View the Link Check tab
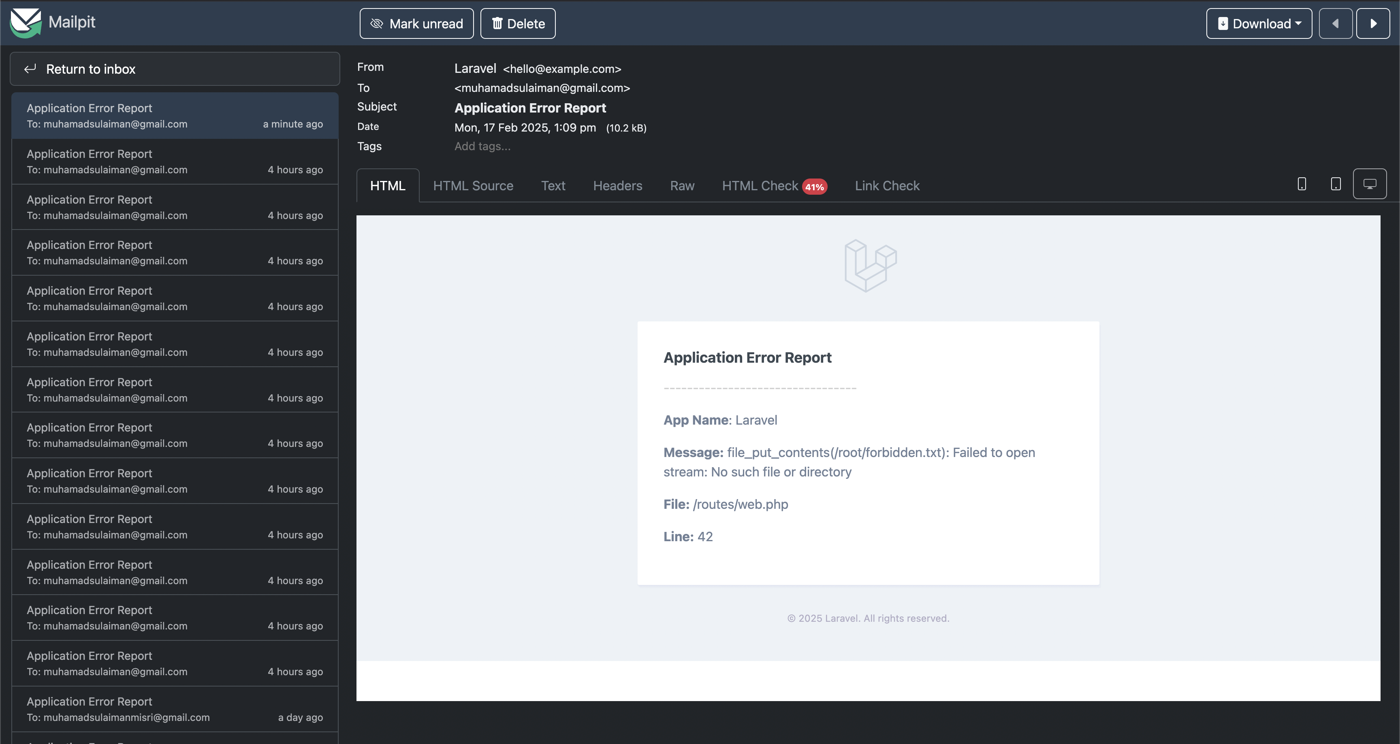Image resolution: width=1400 pixels, height=744 pixels. coord(887,186)
